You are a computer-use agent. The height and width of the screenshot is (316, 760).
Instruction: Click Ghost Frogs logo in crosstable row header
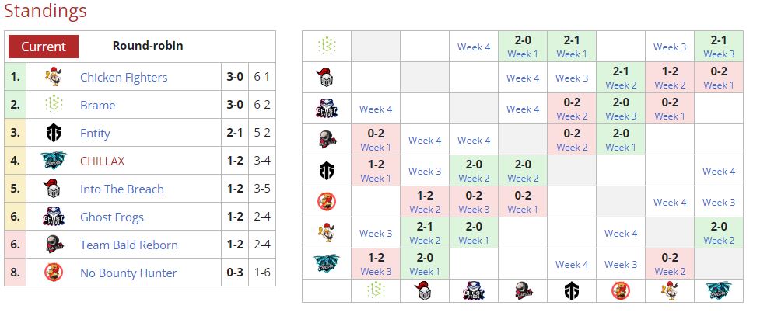tap(326, 109)
